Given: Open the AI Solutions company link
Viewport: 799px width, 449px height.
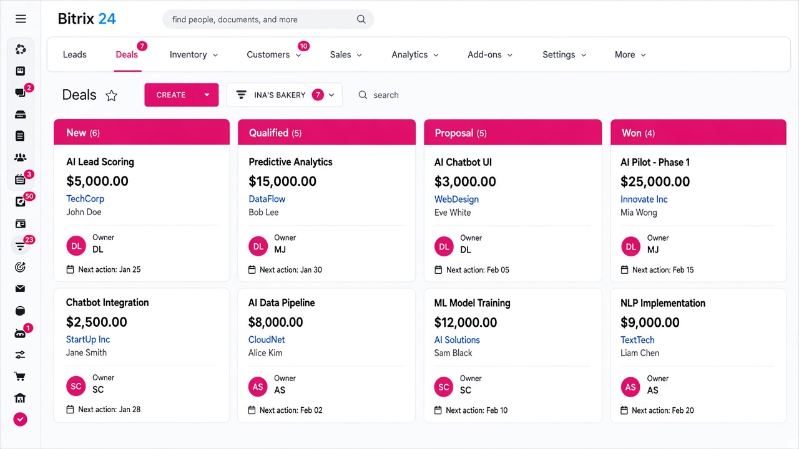Looking at the screenshot, I should 457,340.
